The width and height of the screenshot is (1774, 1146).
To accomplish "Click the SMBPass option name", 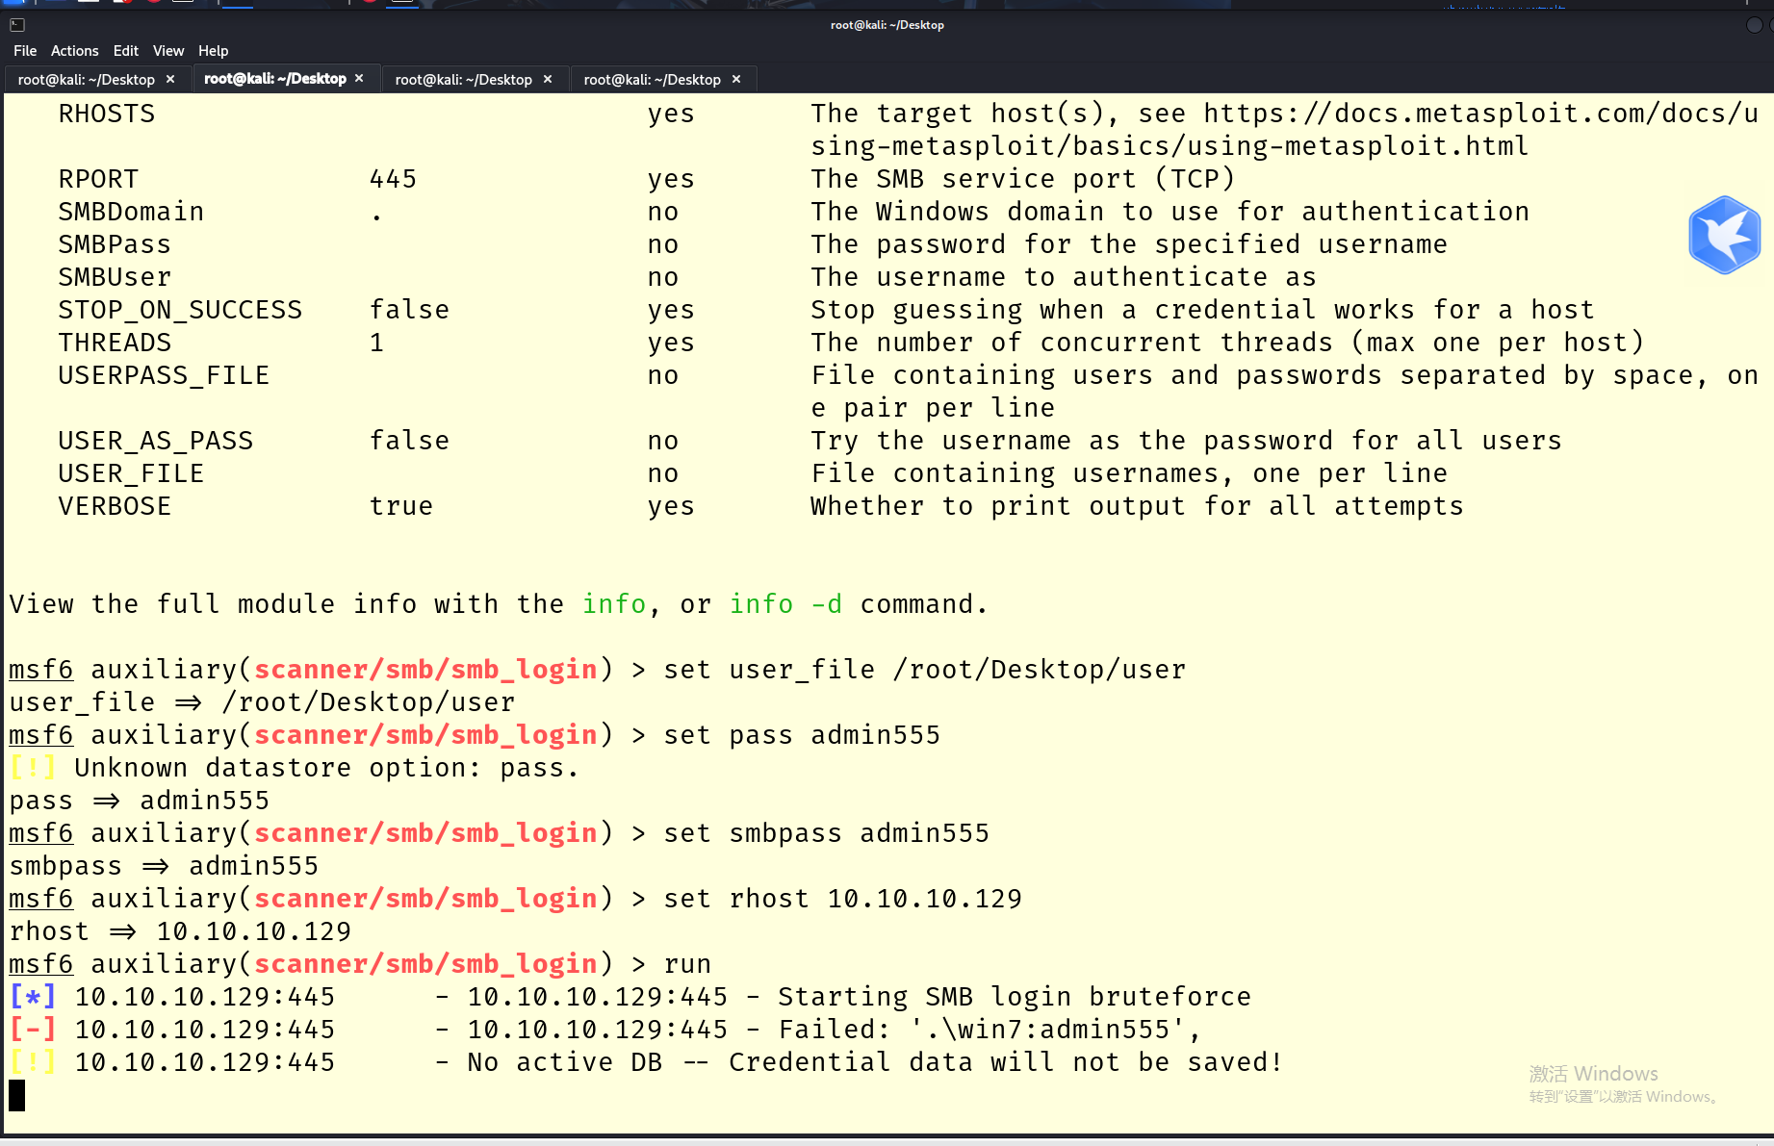I will (x=115, y=244).
